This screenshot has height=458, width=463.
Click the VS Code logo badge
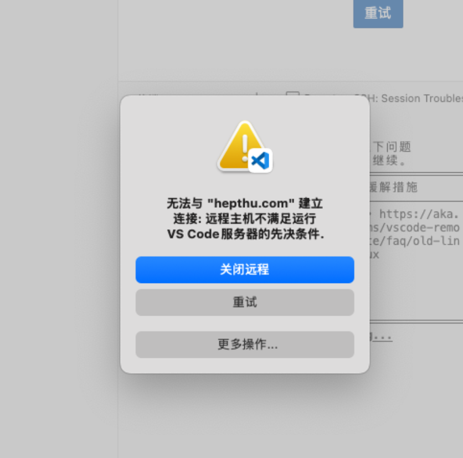(x=260, y=161)
